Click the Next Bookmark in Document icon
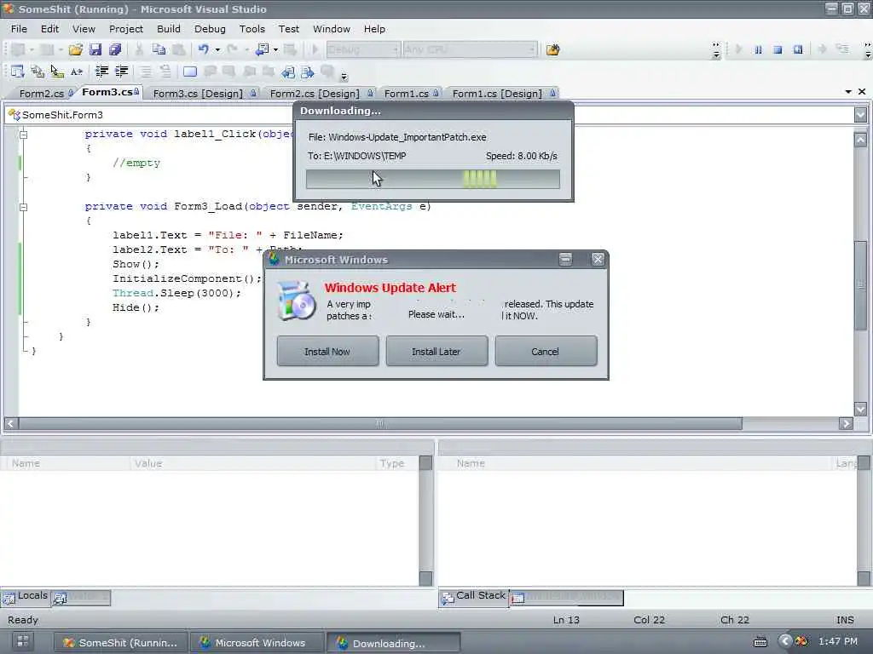 [x=307, y=72]
